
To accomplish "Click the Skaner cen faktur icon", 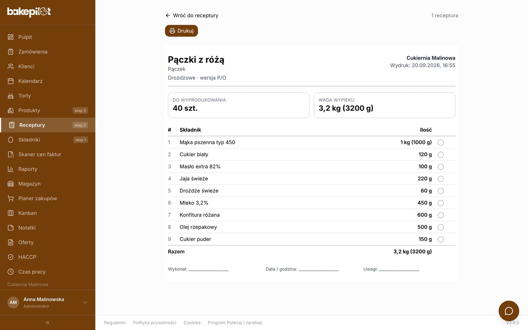I will click(x=11, y=154).
